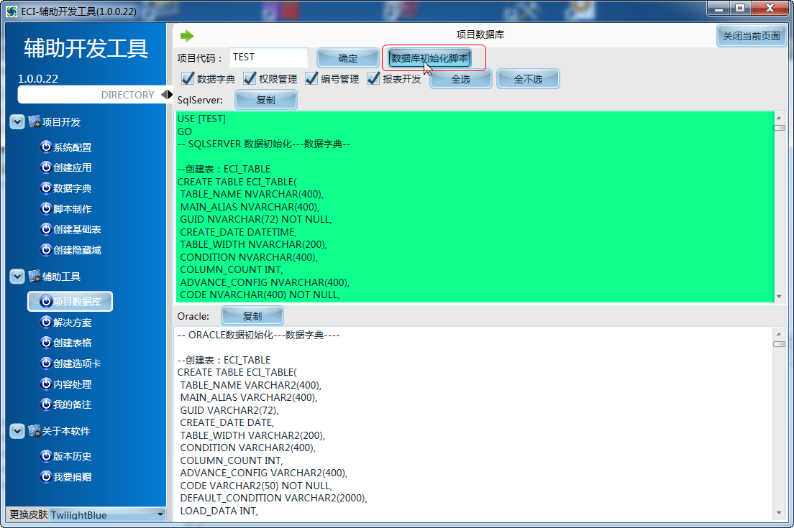Toggle the DIRECTORY sidebar collapse arrows
Image resolution: width=794 pixels, height=528 pixels.
point(167,95)
